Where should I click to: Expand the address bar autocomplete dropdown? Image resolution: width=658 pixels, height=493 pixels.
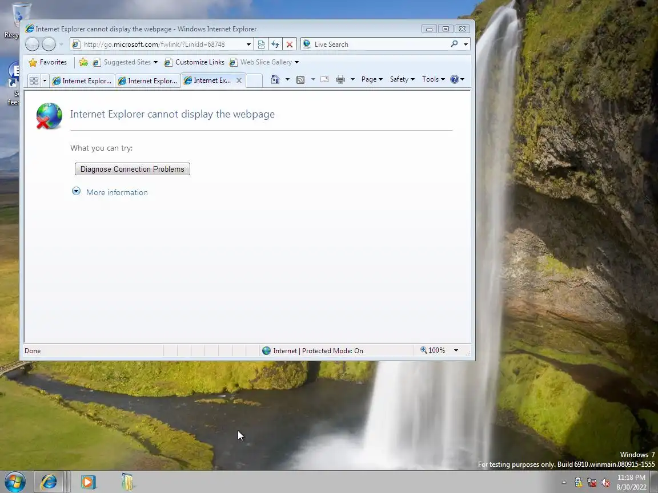[248, 45]
